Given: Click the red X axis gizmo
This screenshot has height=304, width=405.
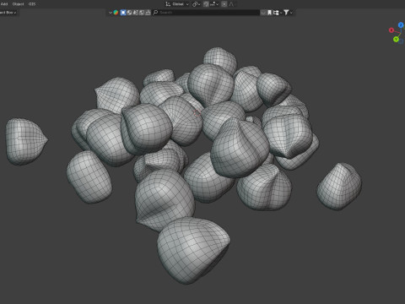Looking at the screenshot, I should point(391,30).
